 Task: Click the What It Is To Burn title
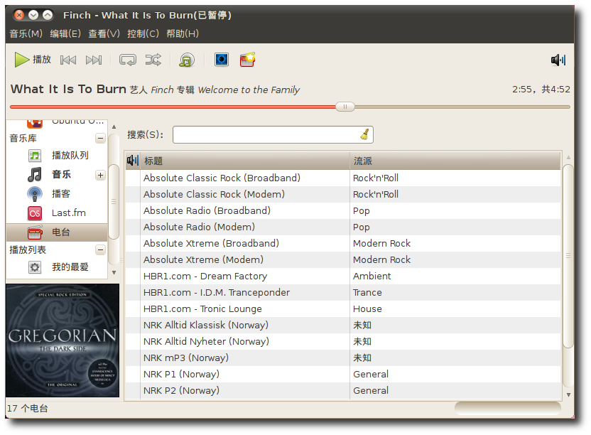(68, 89)
